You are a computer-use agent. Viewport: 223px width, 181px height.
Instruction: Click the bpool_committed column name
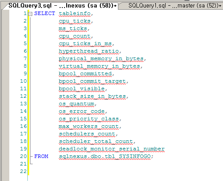point(85,74)
